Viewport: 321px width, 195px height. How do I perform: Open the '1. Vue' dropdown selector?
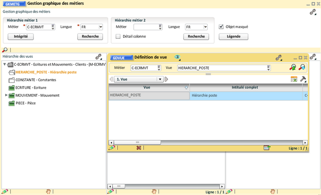click(160, 79)
